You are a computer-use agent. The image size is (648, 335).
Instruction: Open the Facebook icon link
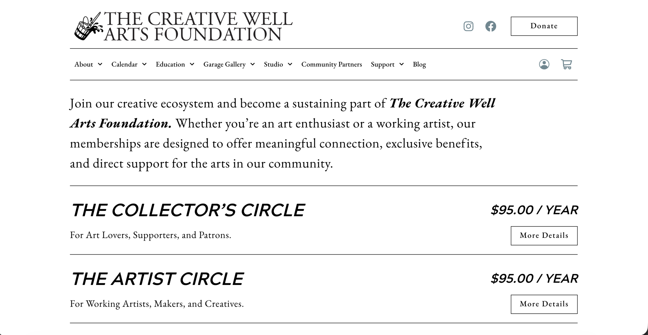491,26
